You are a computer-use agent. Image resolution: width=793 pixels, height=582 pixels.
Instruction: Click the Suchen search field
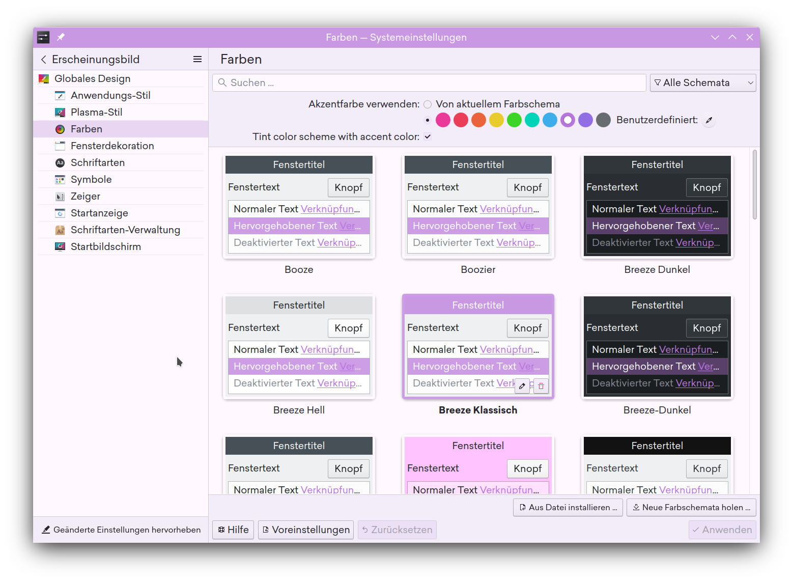[x=429, y=82]
